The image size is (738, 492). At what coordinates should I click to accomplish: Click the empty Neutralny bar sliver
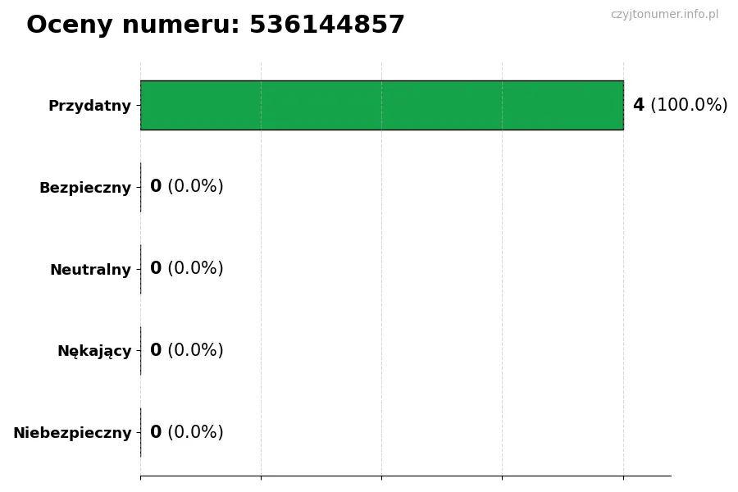(141, 269)
